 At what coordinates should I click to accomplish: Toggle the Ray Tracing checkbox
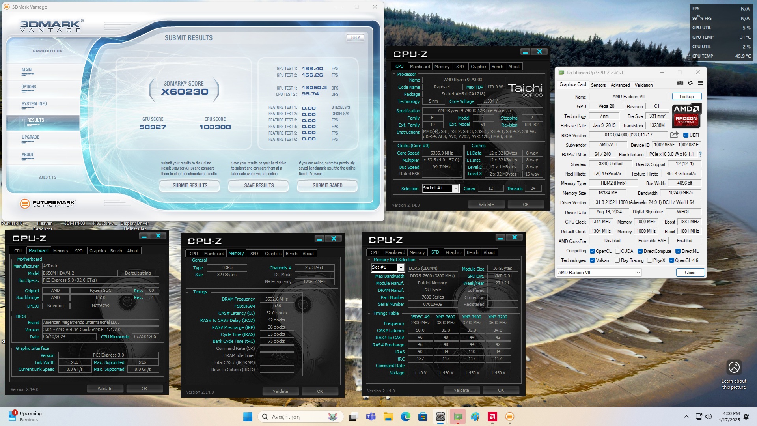617,260
